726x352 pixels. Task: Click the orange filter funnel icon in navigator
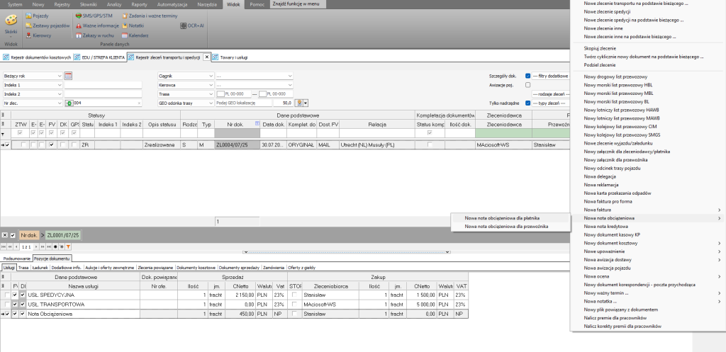click(x=69, y=246)
